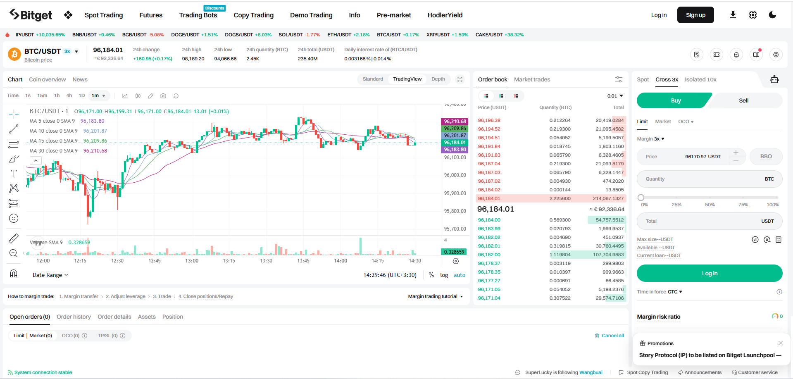Open order book 0.01 precision dropdown

click(x=615, y=96)
